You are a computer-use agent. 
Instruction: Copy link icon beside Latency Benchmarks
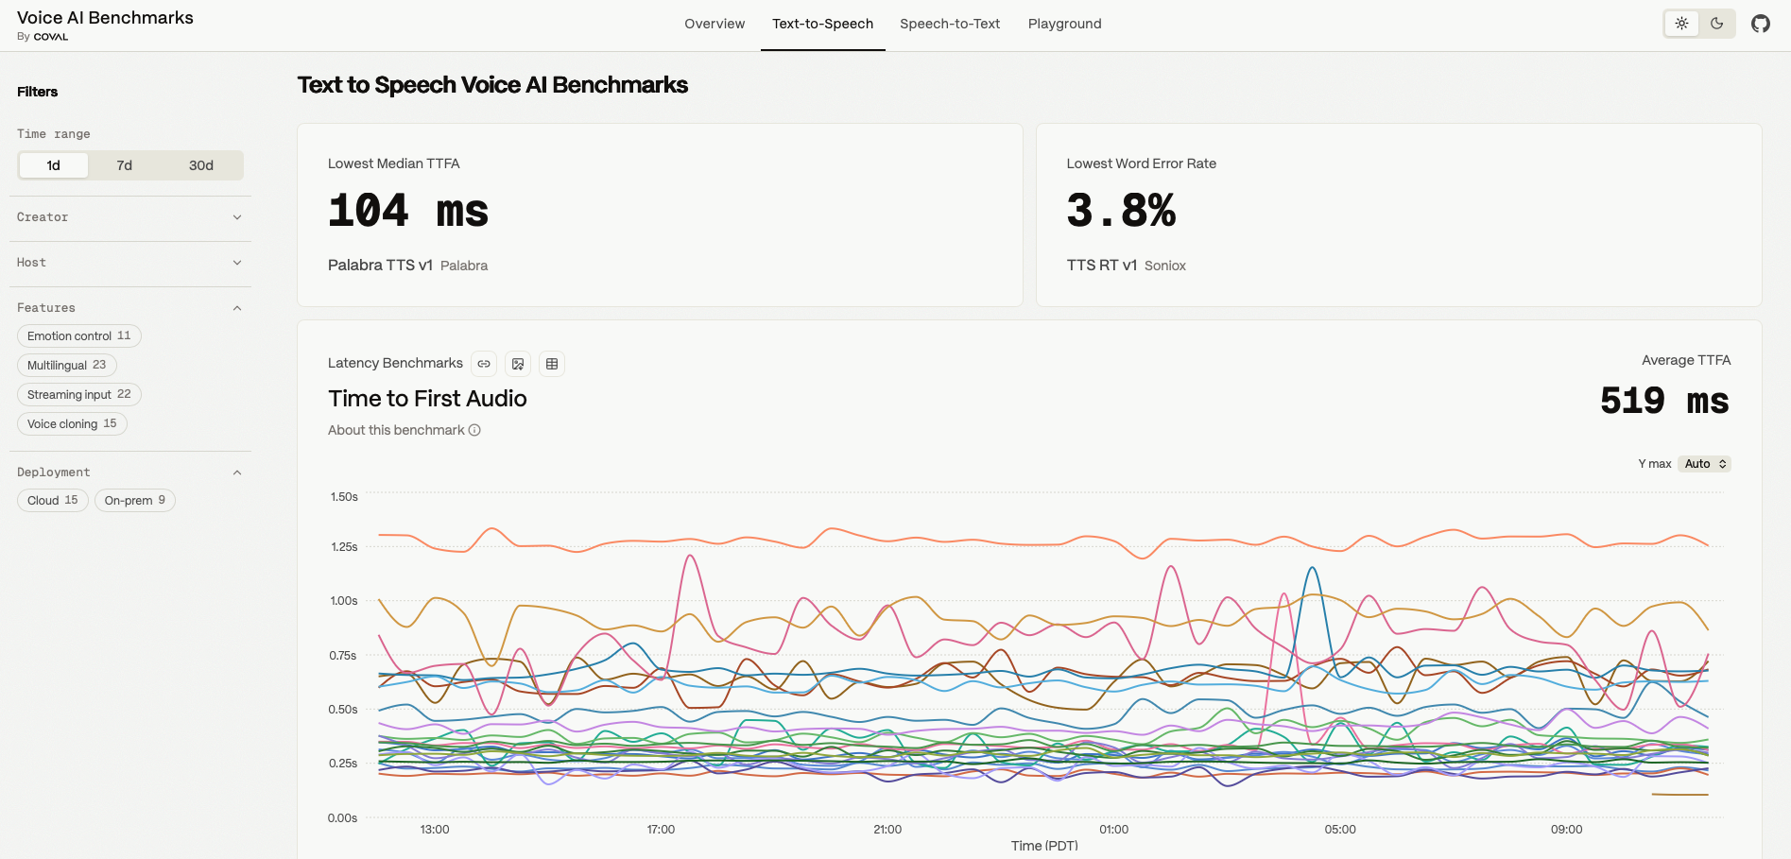[484, 364]
